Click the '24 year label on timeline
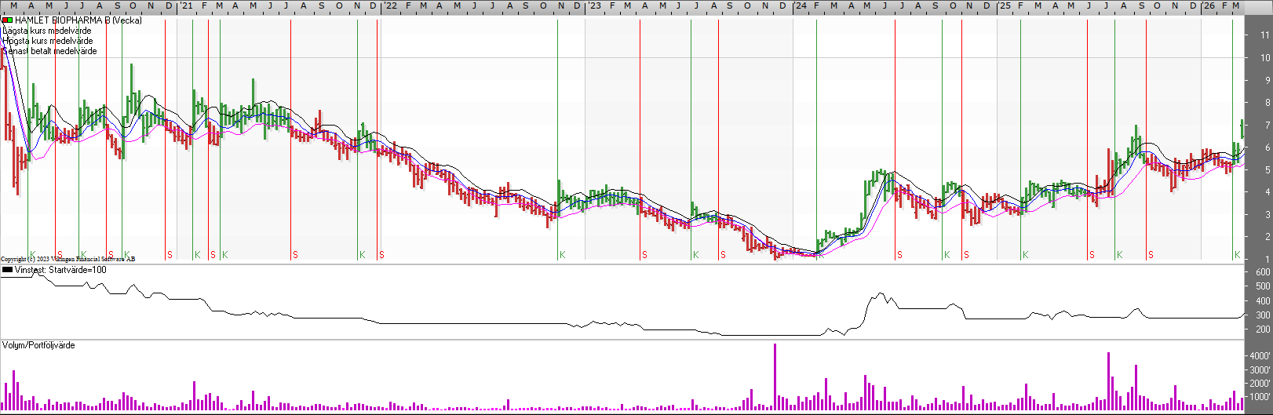This screenshot has width=1273, height=415. [x=800, y=5]
